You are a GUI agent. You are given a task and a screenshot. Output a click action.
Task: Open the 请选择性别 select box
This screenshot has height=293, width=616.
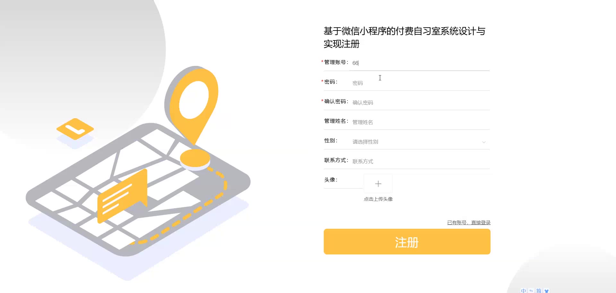click(x=420, y=142)
